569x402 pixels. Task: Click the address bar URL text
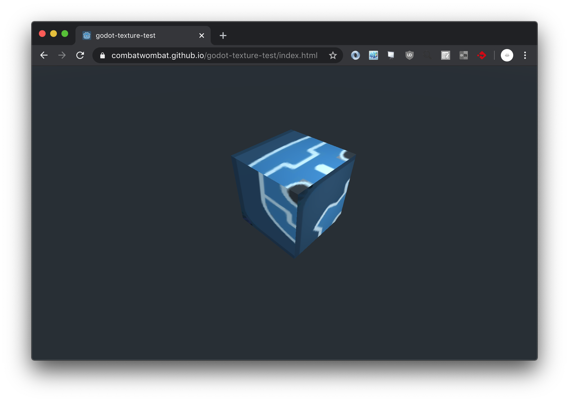[214, 56]
